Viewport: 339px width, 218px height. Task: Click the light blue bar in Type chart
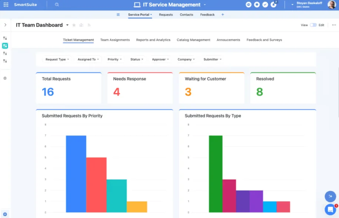pyautogui.click(x=270, y=207)
